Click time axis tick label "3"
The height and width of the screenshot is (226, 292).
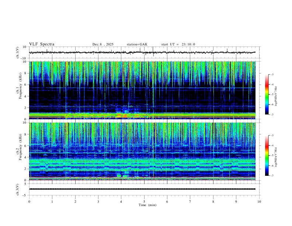(x=98, y=202)
